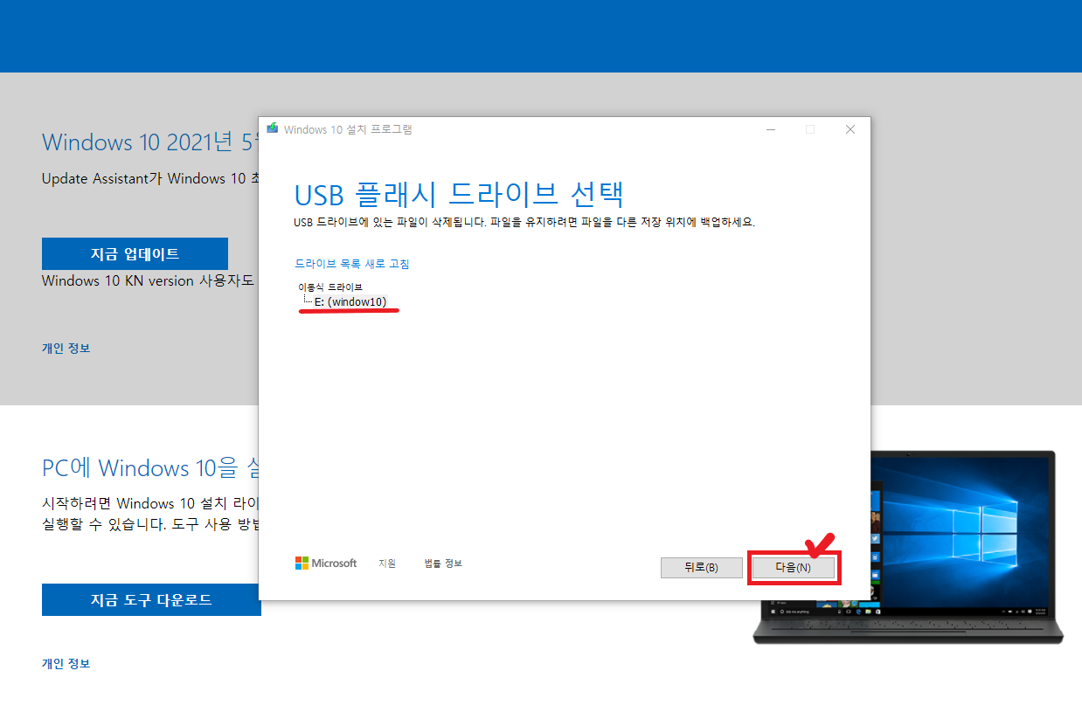Viewport: 1082px width, 719px height.
Task: Open 개인 정보 link under 지금 업데이트
Action: [x=66, y=348]
